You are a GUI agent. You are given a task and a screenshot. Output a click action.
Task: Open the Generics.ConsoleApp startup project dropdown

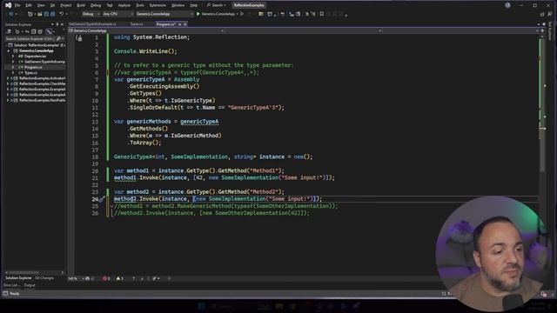(x=164, y=14)
